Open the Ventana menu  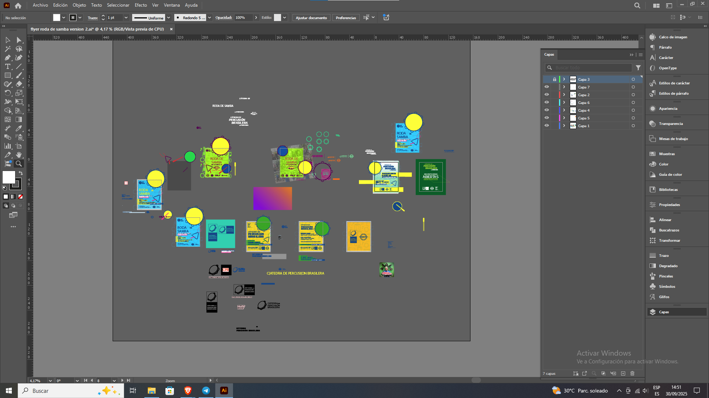tap(172, 5)
